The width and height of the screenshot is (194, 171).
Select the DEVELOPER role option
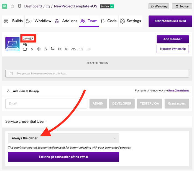click(x=122, y=103)
